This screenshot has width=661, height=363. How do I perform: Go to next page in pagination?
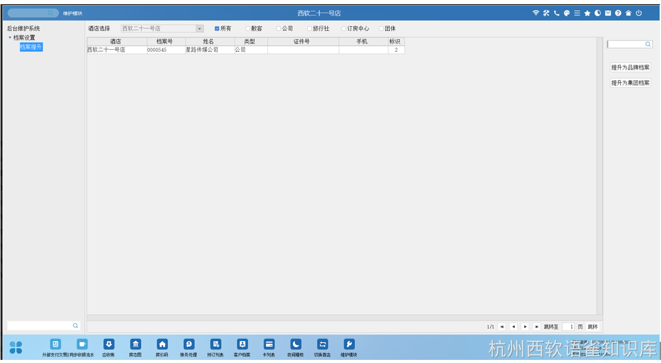tap(525, 327)
